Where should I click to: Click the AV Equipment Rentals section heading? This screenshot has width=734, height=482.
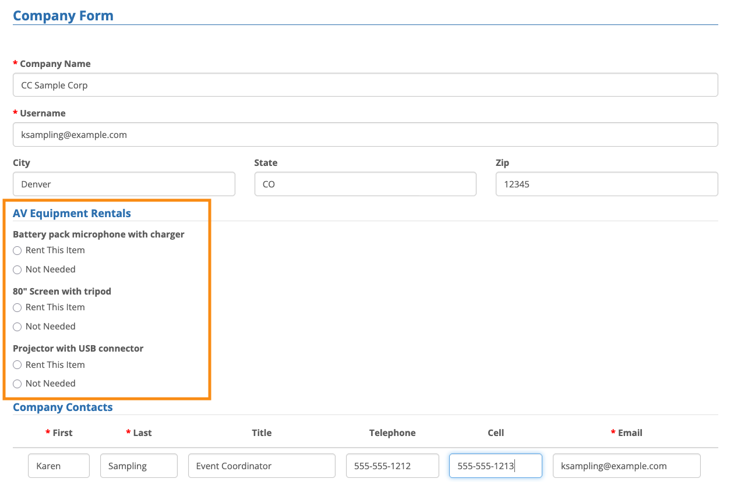point(72,214)
